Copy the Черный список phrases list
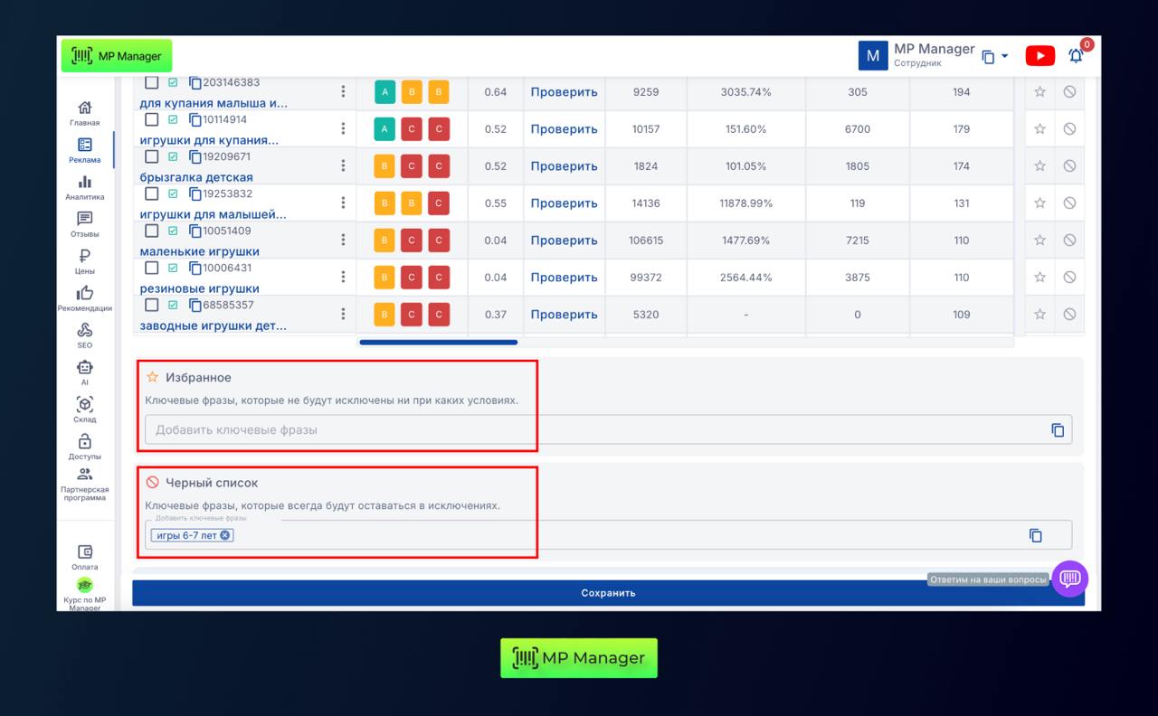This screenshot has width=1158, height=716. pos(1036,535)
